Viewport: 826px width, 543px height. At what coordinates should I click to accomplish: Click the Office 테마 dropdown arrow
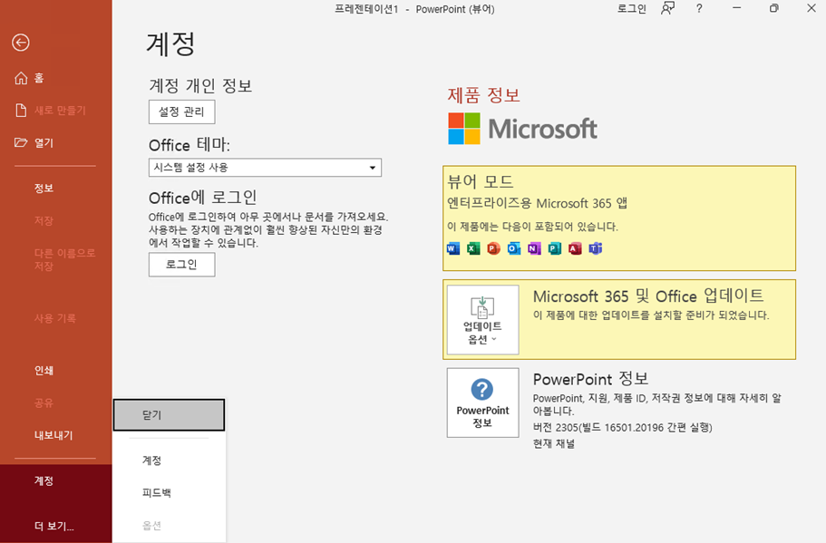(x=373, y=168)
